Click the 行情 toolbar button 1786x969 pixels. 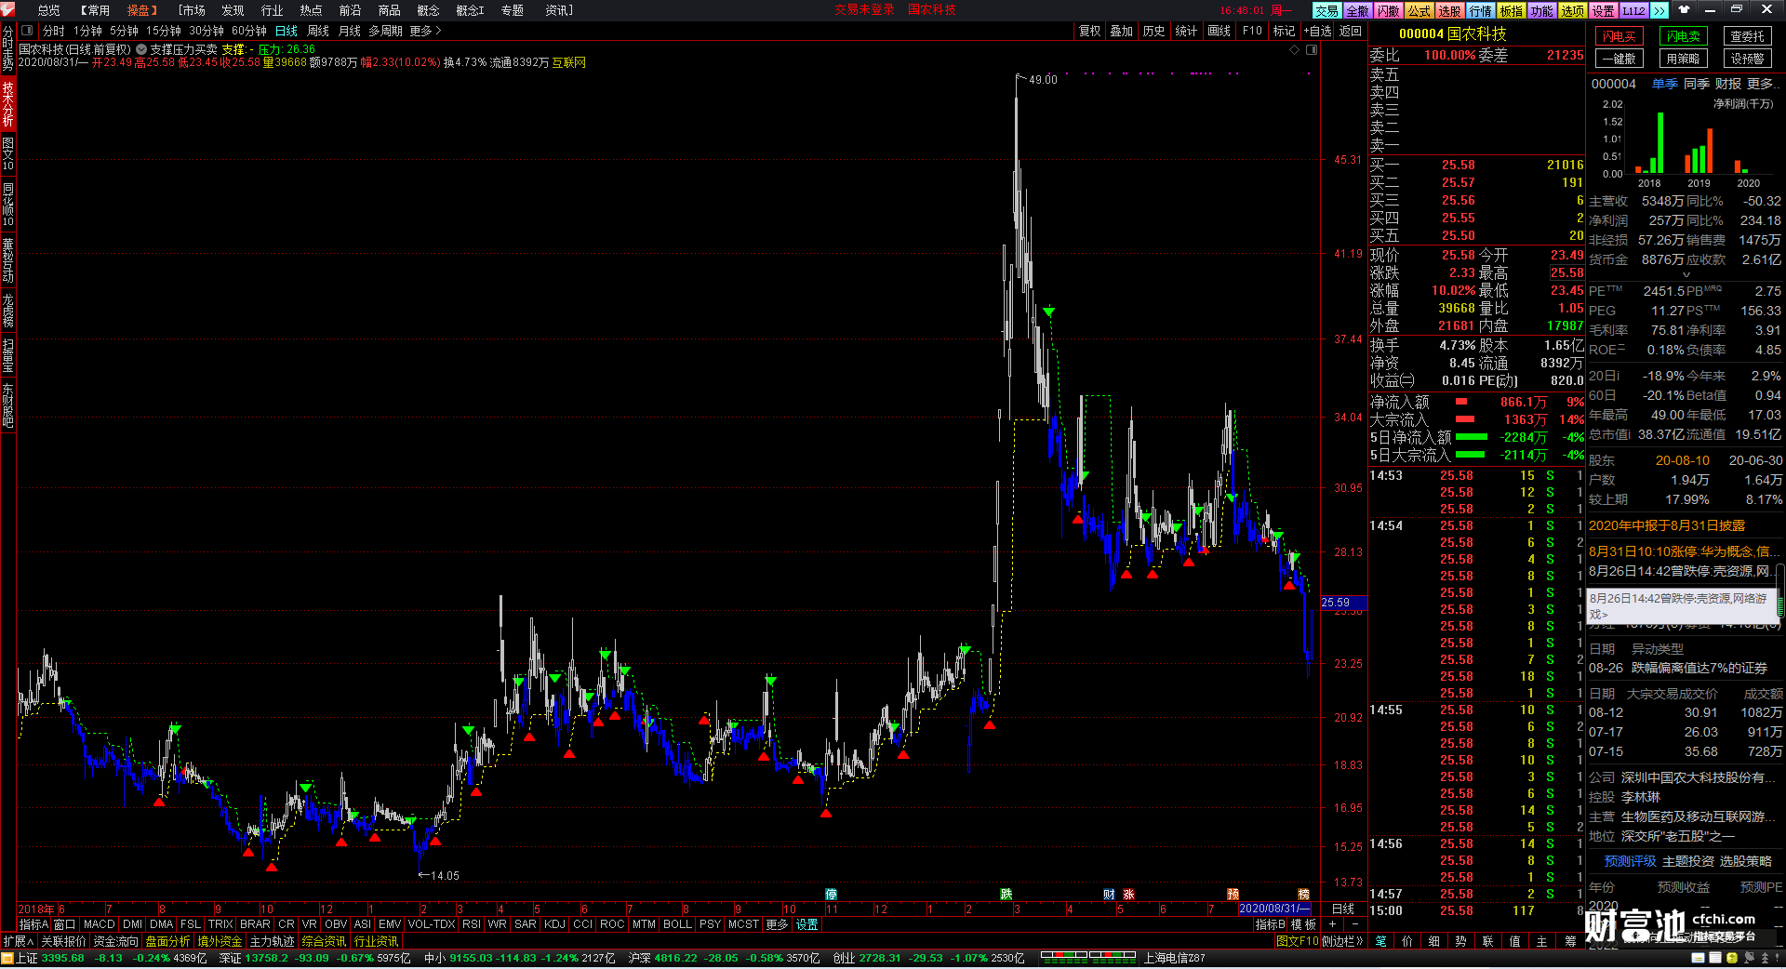(1480, 10)
